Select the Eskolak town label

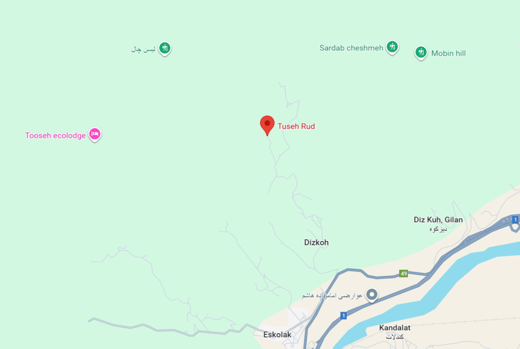pos(277,334)
